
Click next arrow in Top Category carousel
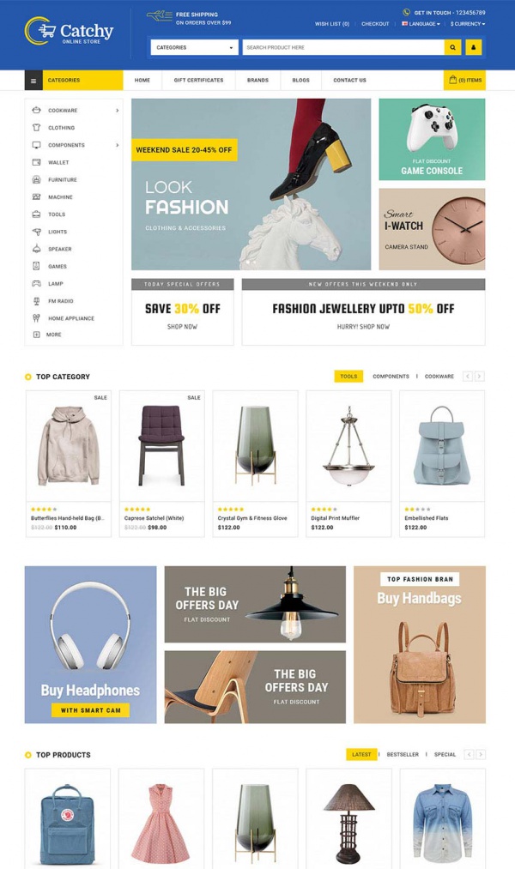click(x=480, y=377)
